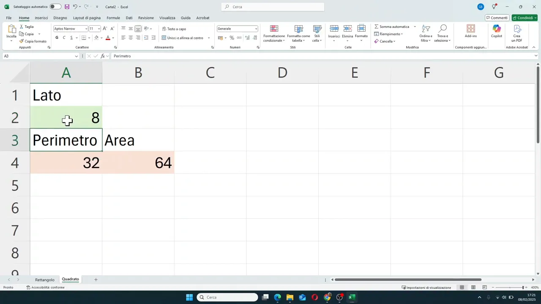Screen dimensions: 541x304
Task: Toggle bottom vertical alignment
Action: point(138,29)
